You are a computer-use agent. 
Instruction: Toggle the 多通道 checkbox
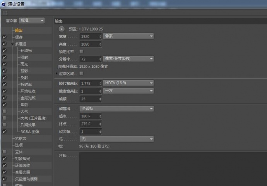click(4, 44)
